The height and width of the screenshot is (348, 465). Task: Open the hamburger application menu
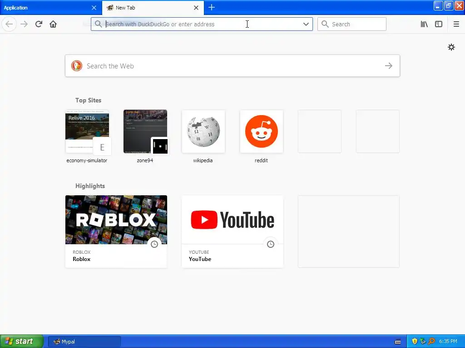pos(456,24)
